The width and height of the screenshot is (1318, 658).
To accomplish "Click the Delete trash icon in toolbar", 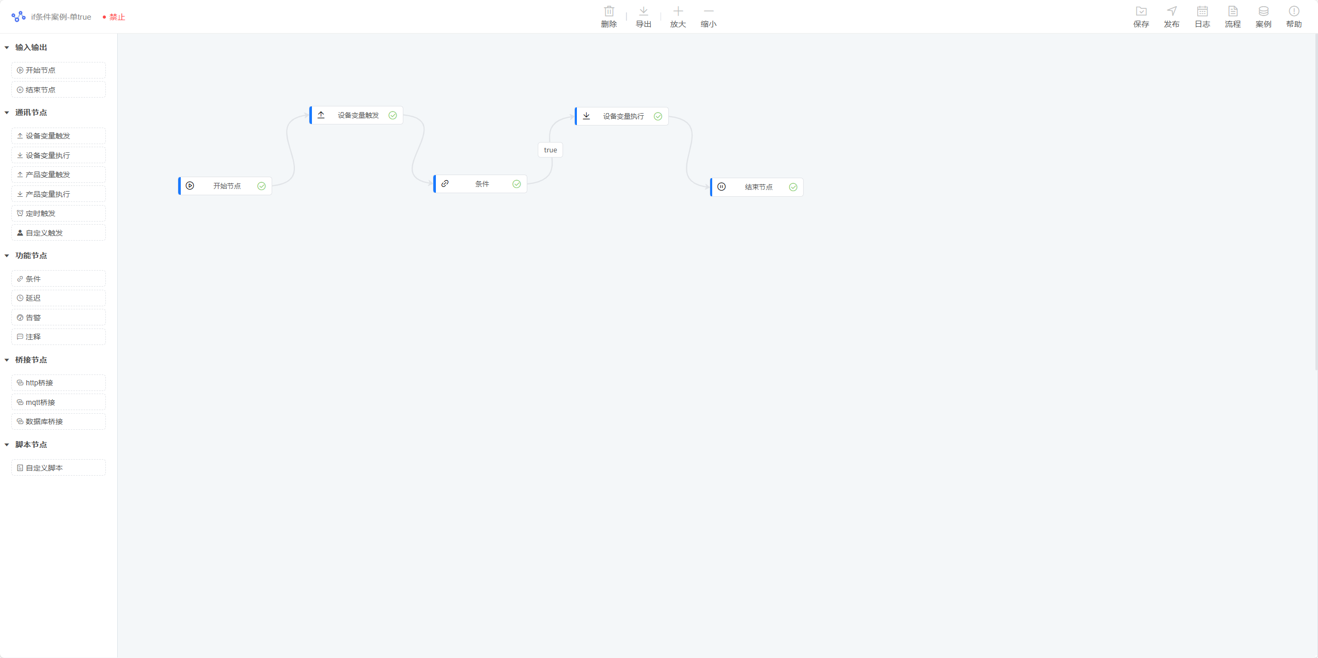I will [609, 11].
